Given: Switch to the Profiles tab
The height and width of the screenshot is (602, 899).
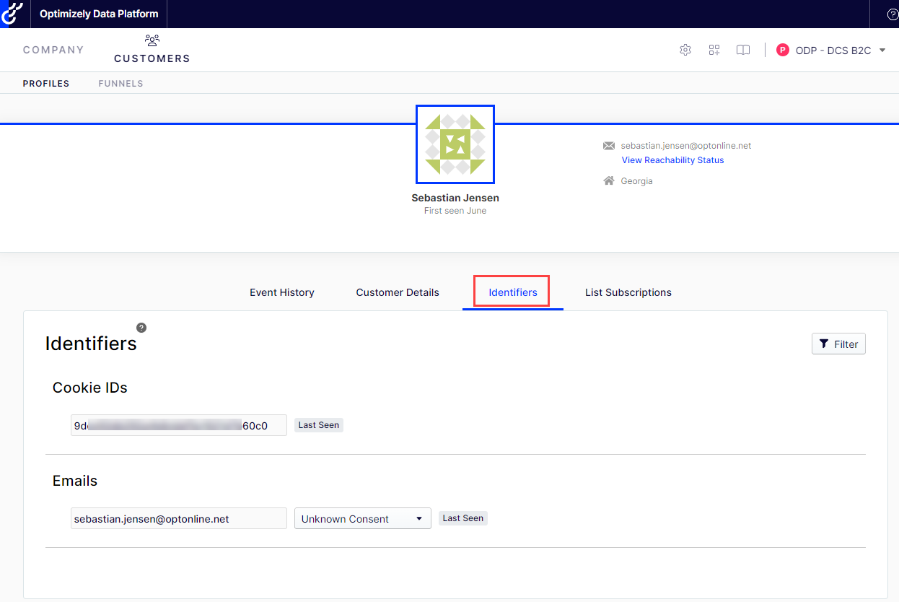Looking at the screenshot, I should tap(46, 84).
